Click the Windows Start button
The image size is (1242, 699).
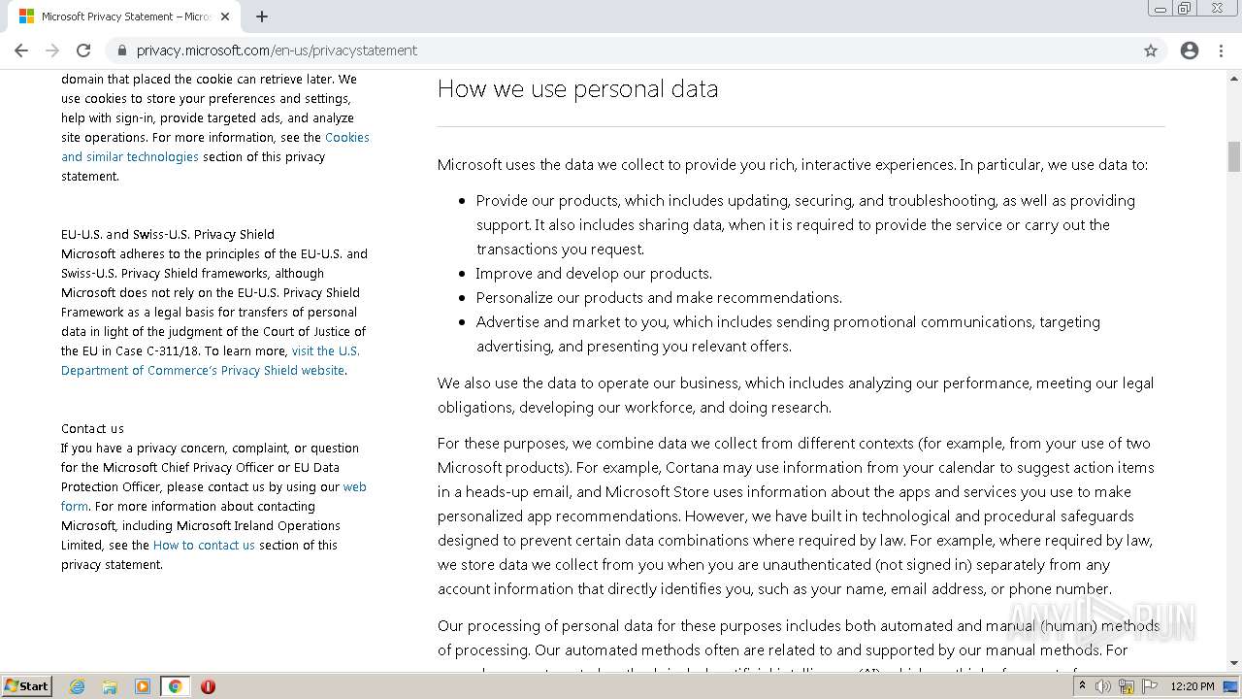[27, 686]
